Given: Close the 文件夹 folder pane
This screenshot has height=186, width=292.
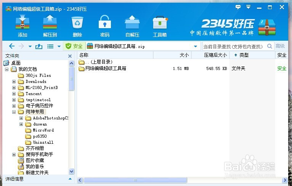Looking at the screenshot, I should pyautogui.click(x=70, y=56).
